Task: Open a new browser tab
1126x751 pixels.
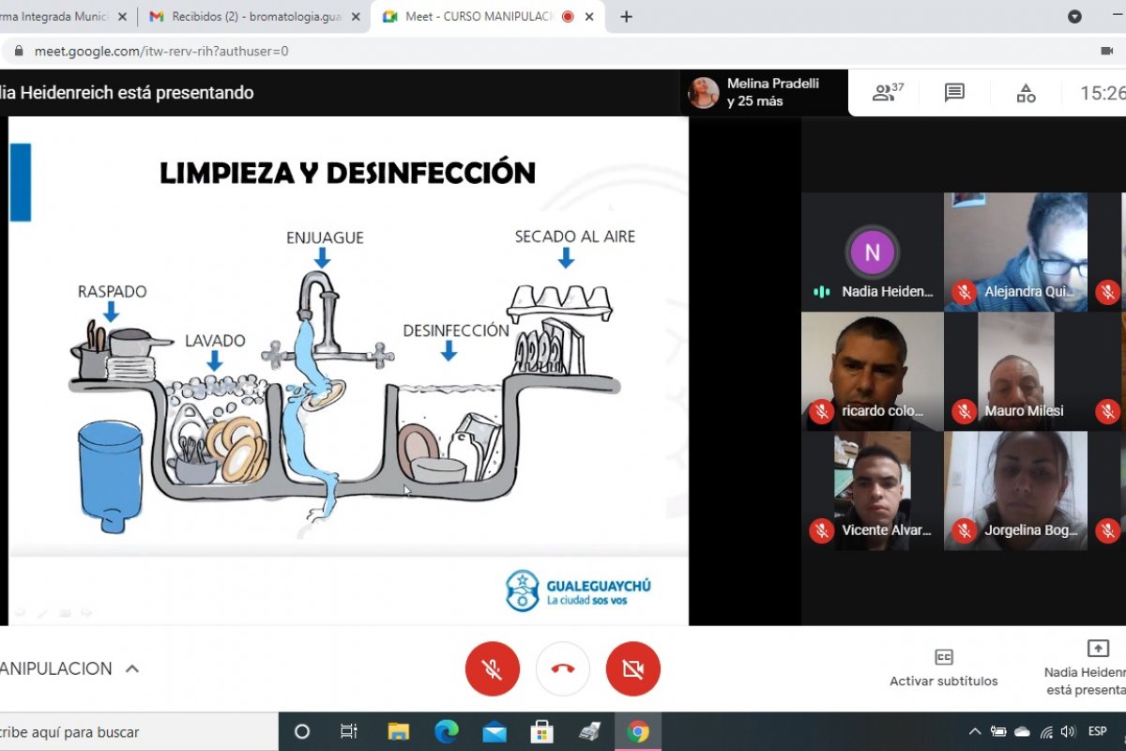Action: [x=627, y=17]
